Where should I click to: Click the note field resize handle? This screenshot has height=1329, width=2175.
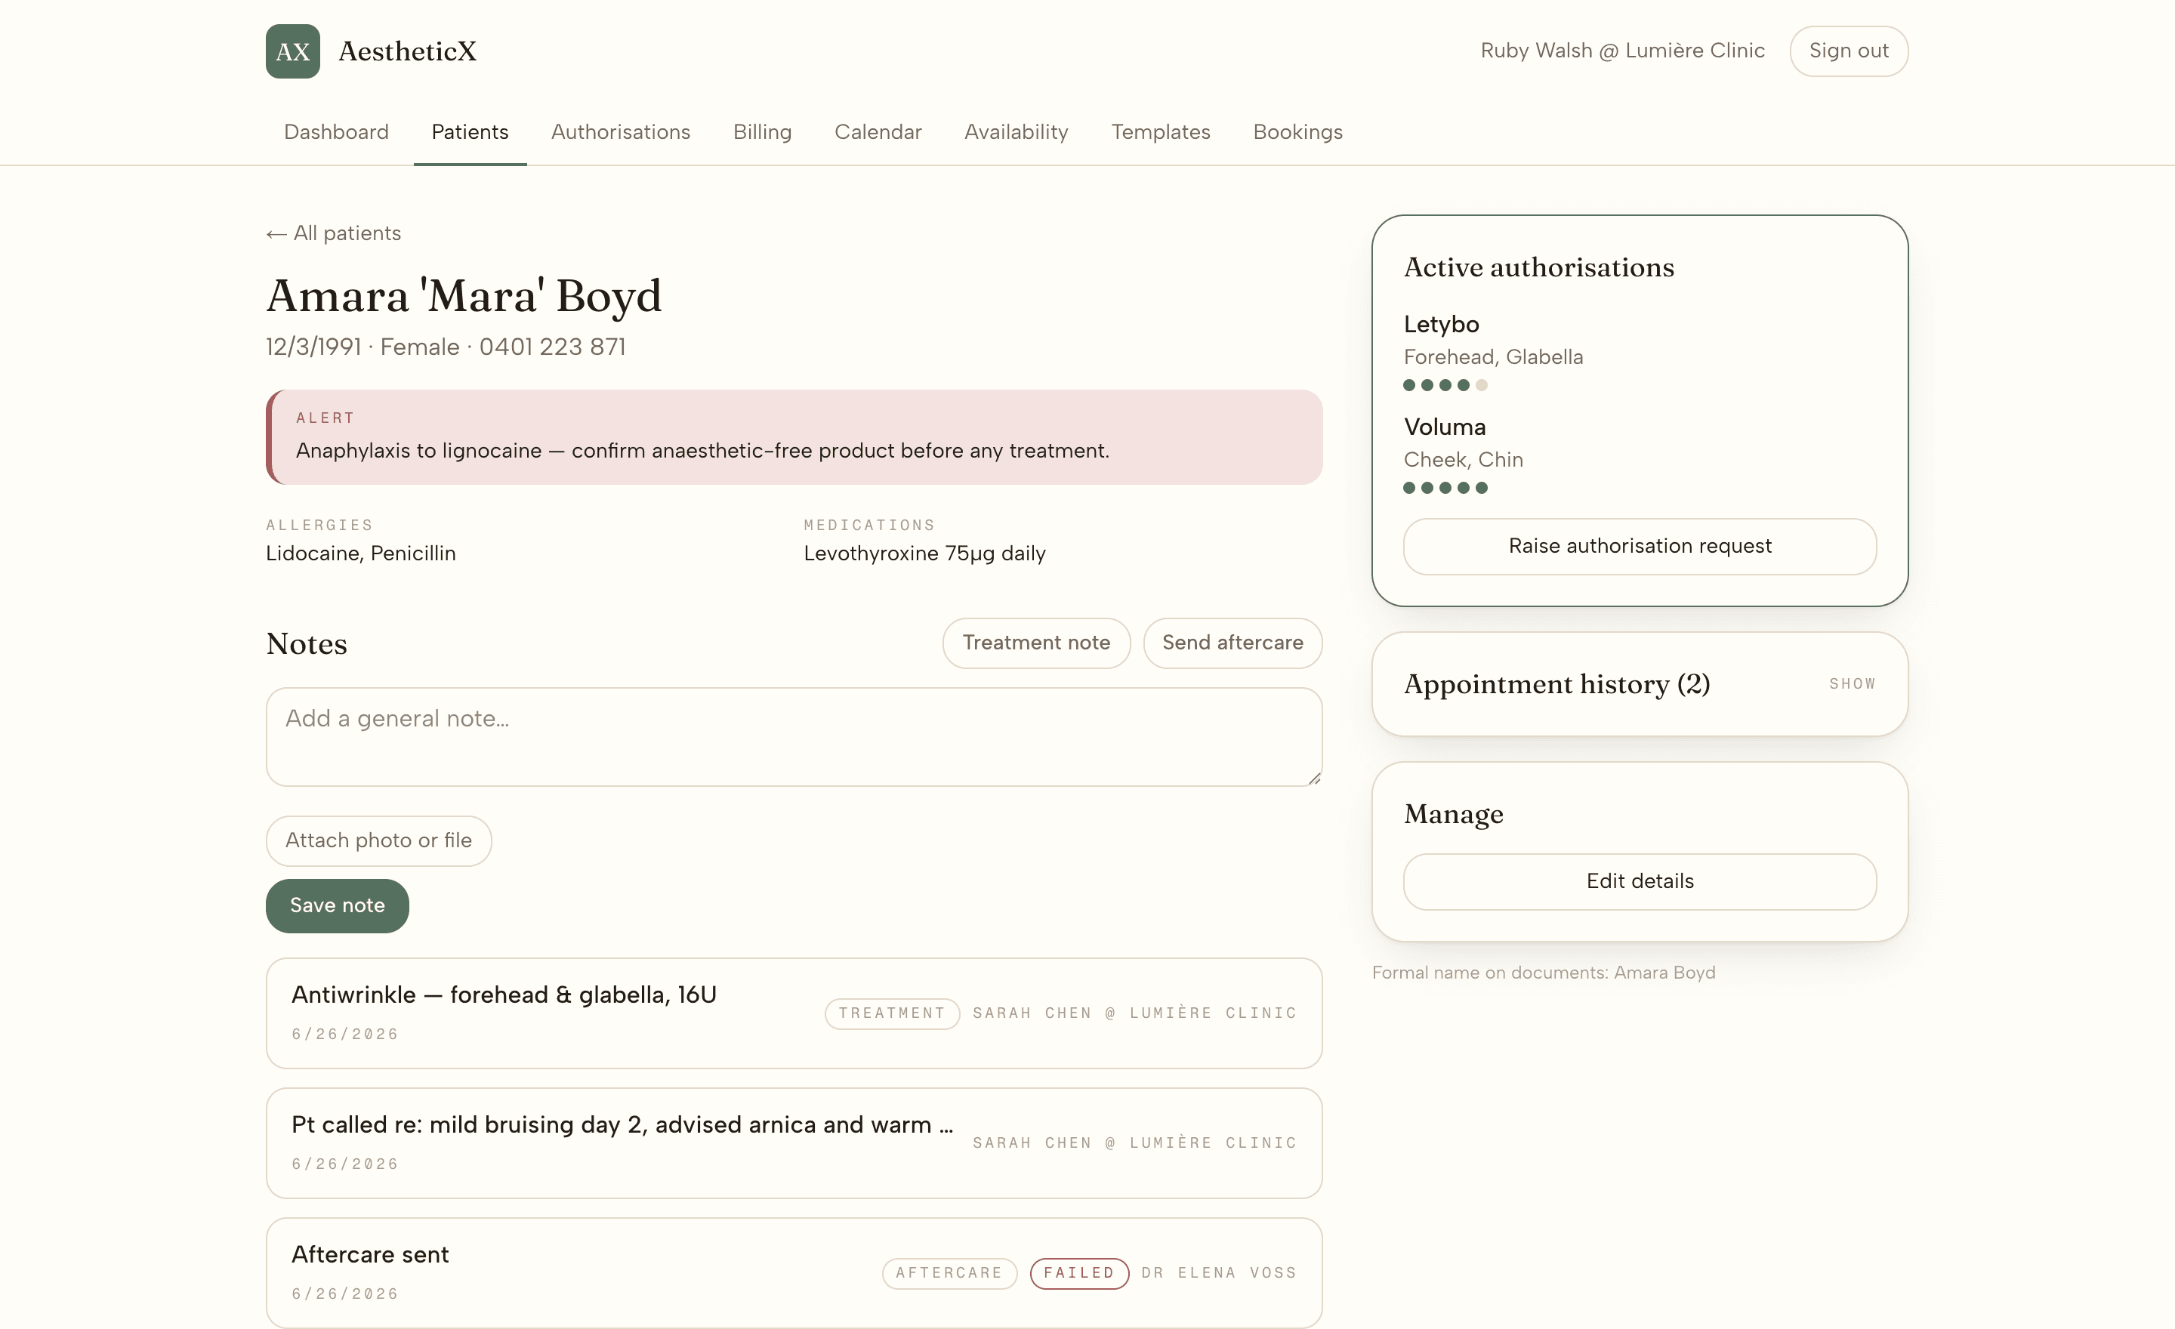pos(1314,778)
